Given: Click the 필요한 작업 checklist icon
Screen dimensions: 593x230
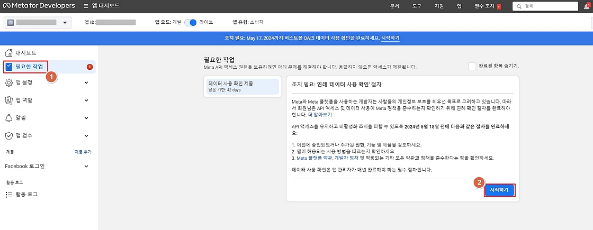Looking at the screenshot, I should pos(9,67).
